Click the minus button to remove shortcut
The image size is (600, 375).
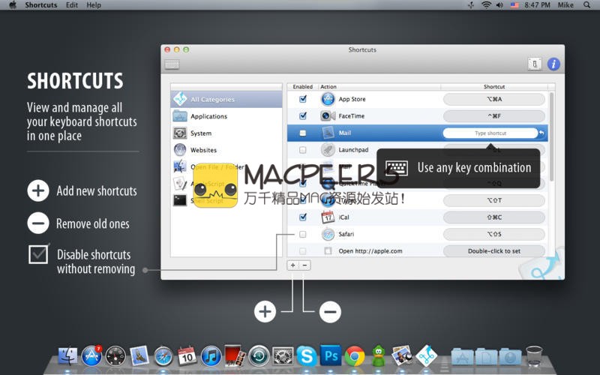(304, 265)
